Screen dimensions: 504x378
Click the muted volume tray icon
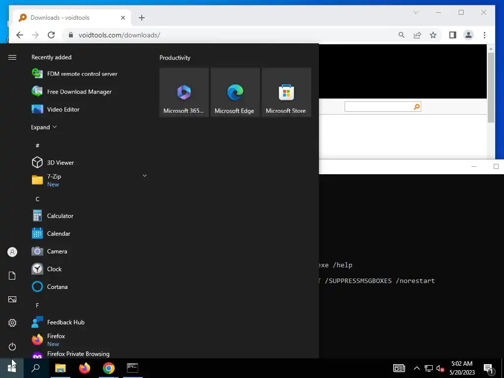[x=440, y=368]
